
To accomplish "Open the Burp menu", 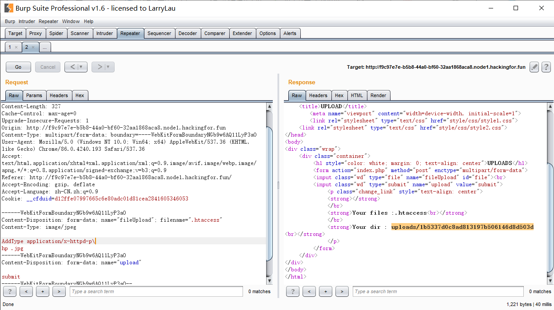I will (x=10, y=21).
